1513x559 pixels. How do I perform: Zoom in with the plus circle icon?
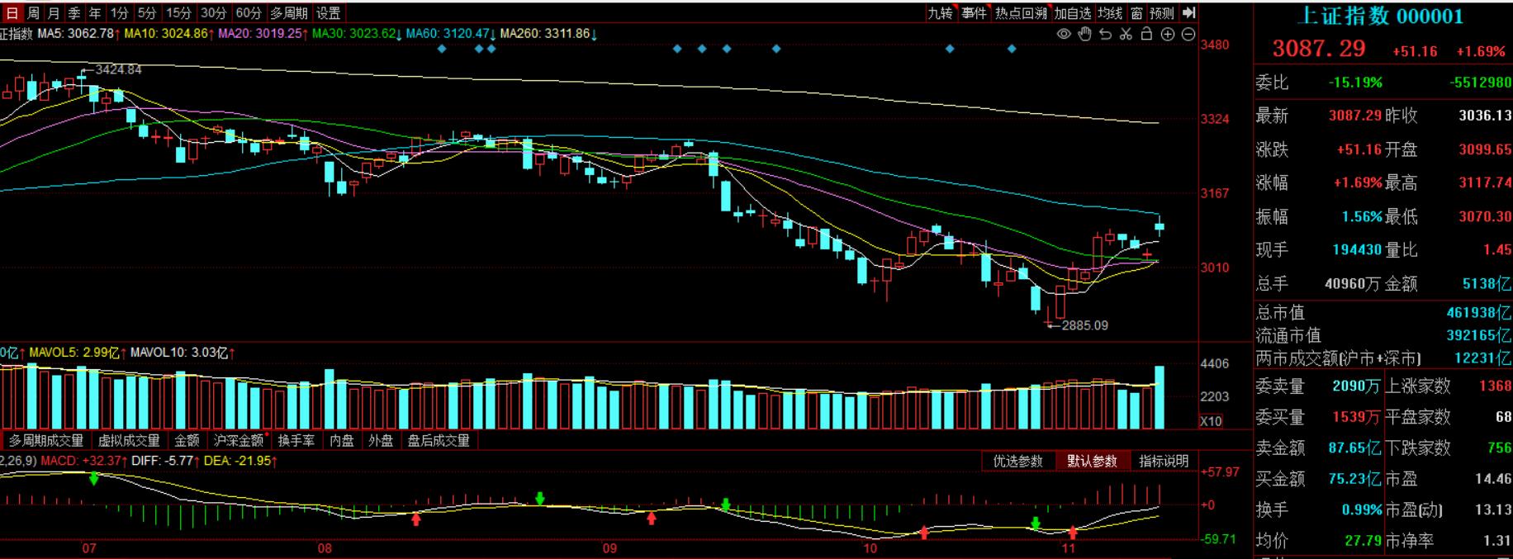(x=1168, y=34)
